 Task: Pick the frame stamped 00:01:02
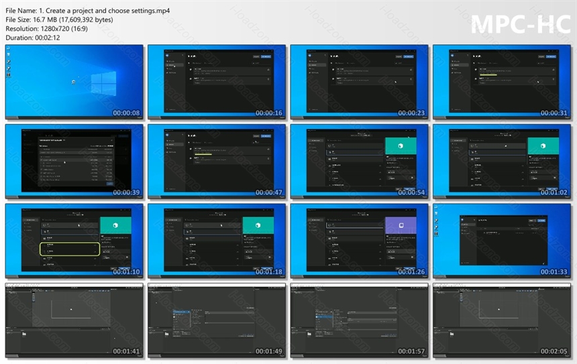502,162
